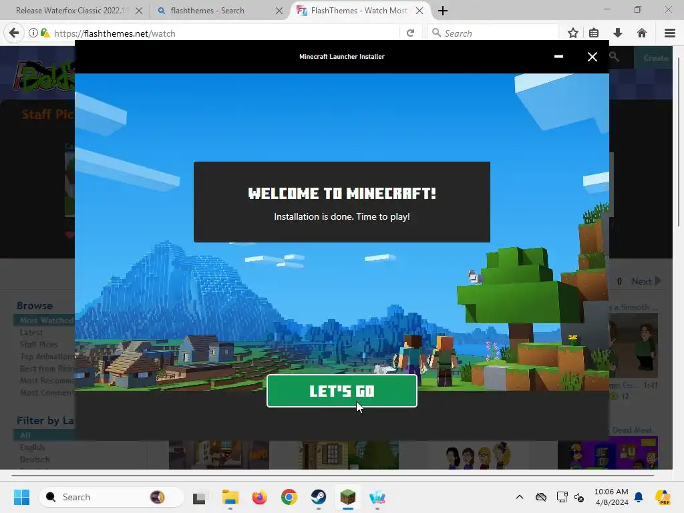Open Waterfox icon on the taskbar
684x513 pixels.
[377, 497]
